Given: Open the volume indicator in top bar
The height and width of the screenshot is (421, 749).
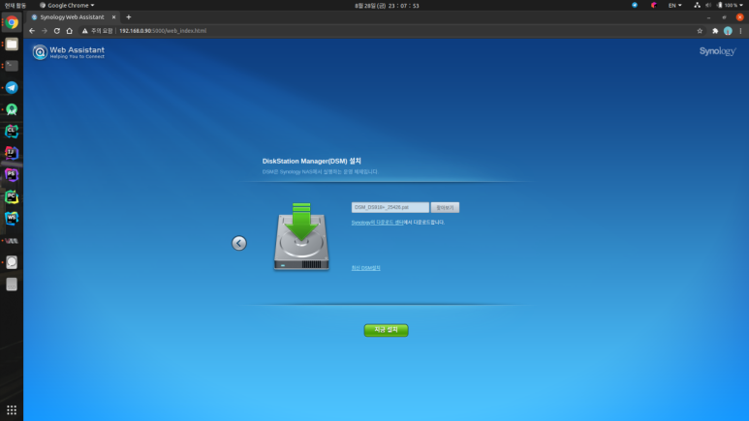Looking at the screenshot, I should [708, 5].
